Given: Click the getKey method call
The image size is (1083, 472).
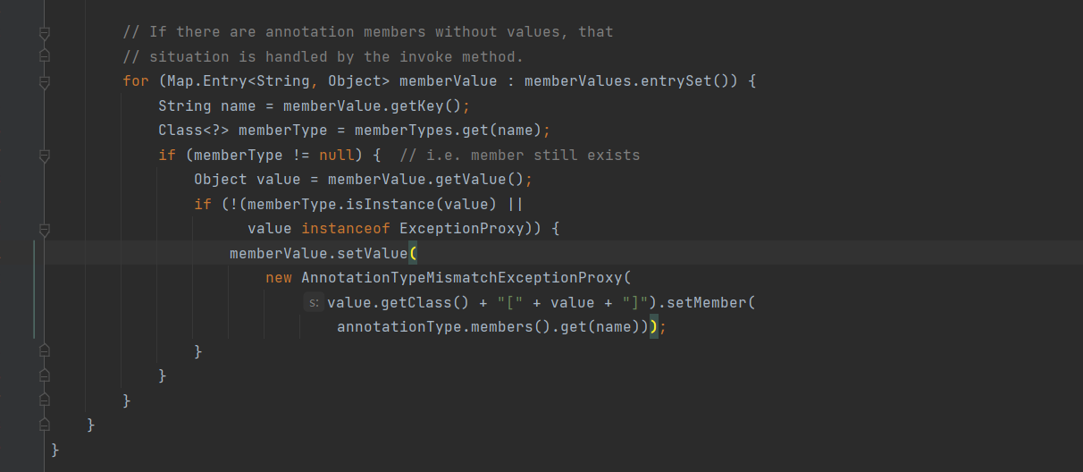Looking at the screenshot, I should pyautogui.click(x=430, y=106).
